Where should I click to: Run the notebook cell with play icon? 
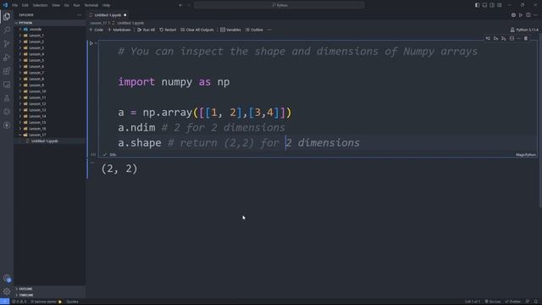click(91, 43)
